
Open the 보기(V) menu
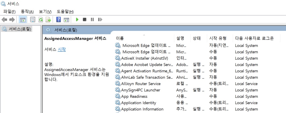click(45, 12)
